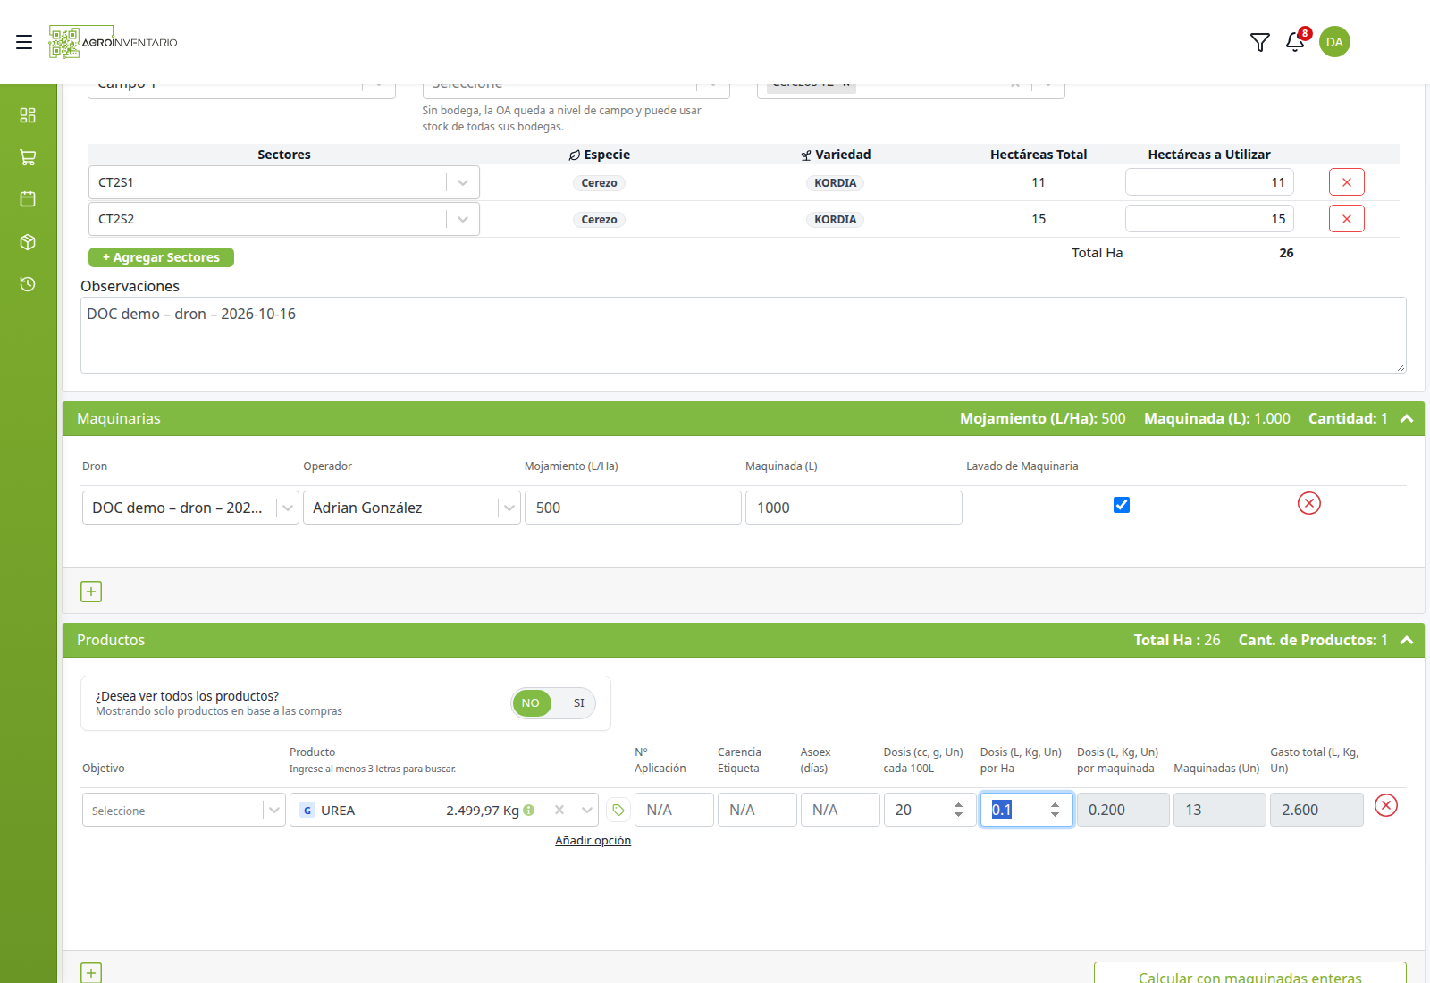Uncheck Lavado de Maquinaria checkbox

(x=1122, y=505)
